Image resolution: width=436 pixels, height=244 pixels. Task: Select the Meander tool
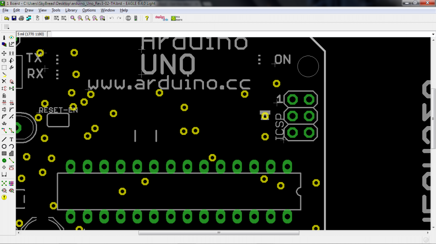click(x=4, y=123)
